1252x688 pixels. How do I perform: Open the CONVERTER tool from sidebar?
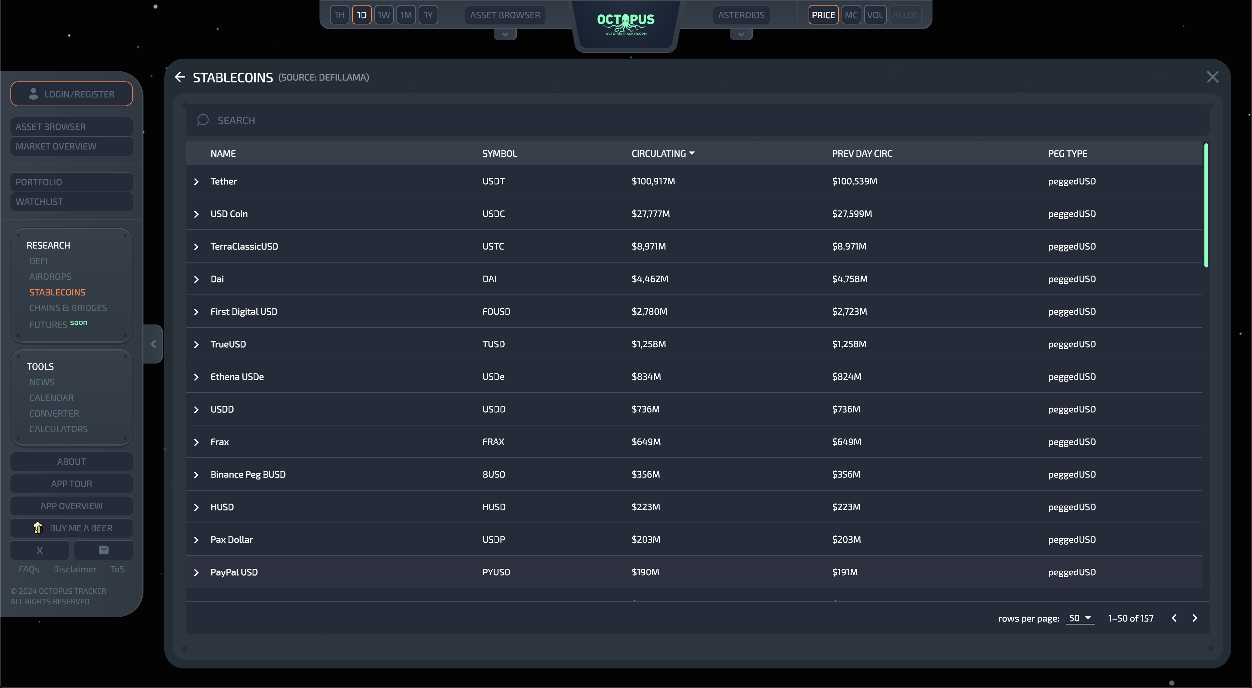[x=54, y=414]
